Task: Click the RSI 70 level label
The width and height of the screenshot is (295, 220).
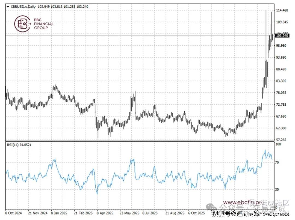Action: [277, 162]
